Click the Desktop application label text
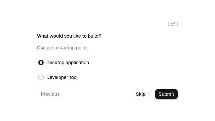Image resolution: width=215 pixels, height=121 pixels. (x=68, y=63)
